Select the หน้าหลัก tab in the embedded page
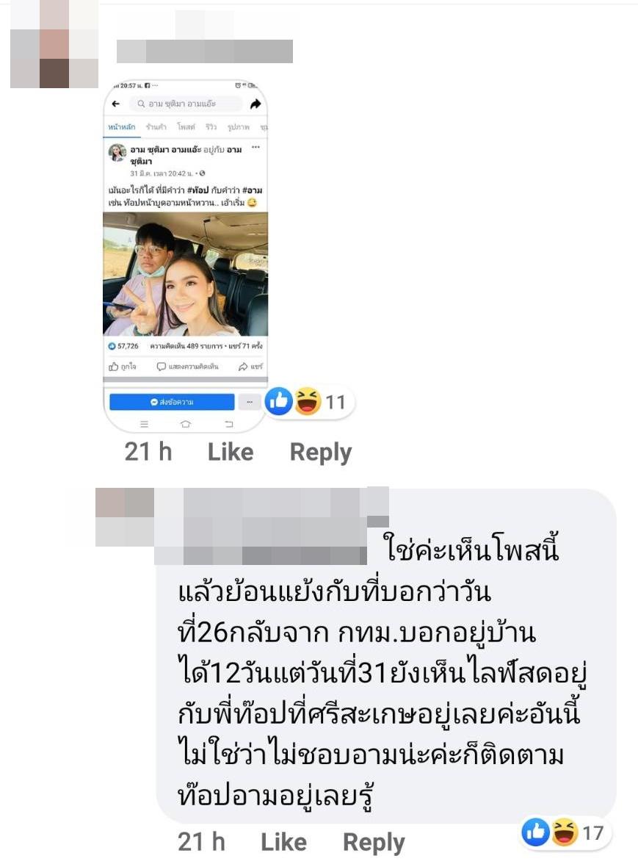The image size is (638, 864). pos(122,126)
